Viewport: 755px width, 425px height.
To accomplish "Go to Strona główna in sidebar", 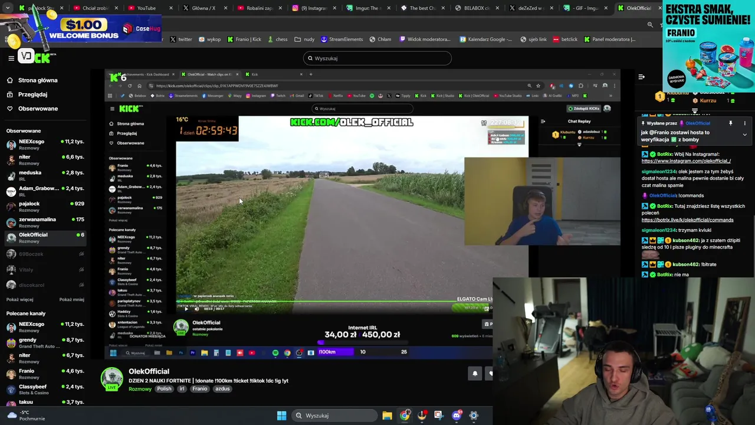I will pos(38,80).
